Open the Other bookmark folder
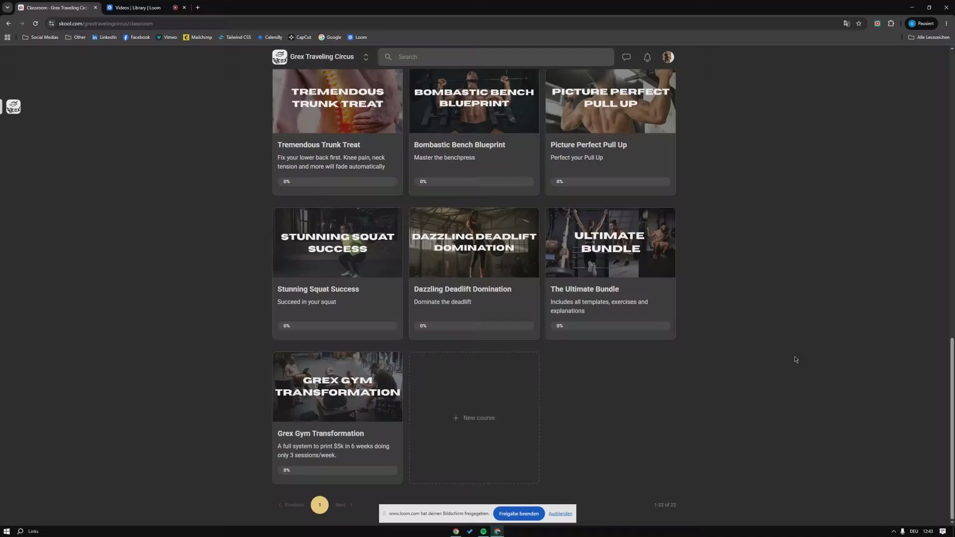Viewport: 955px width, 537px height. tap(75, 37)
